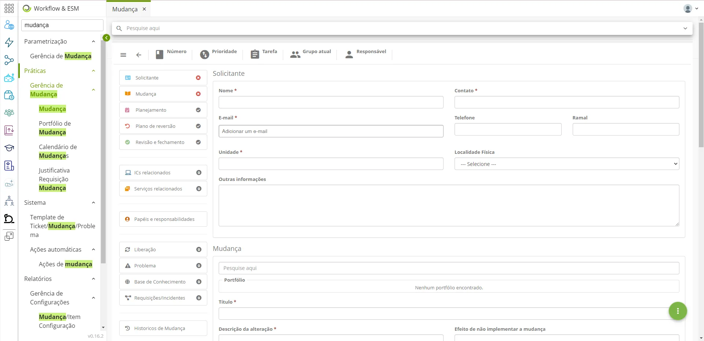Go back using the left arrow icon

pyautogui.click(x=139, y=55)
